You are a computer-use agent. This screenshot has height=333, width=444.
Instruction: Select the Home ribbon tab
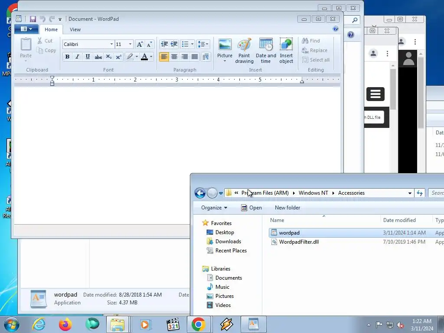(51, 29)
